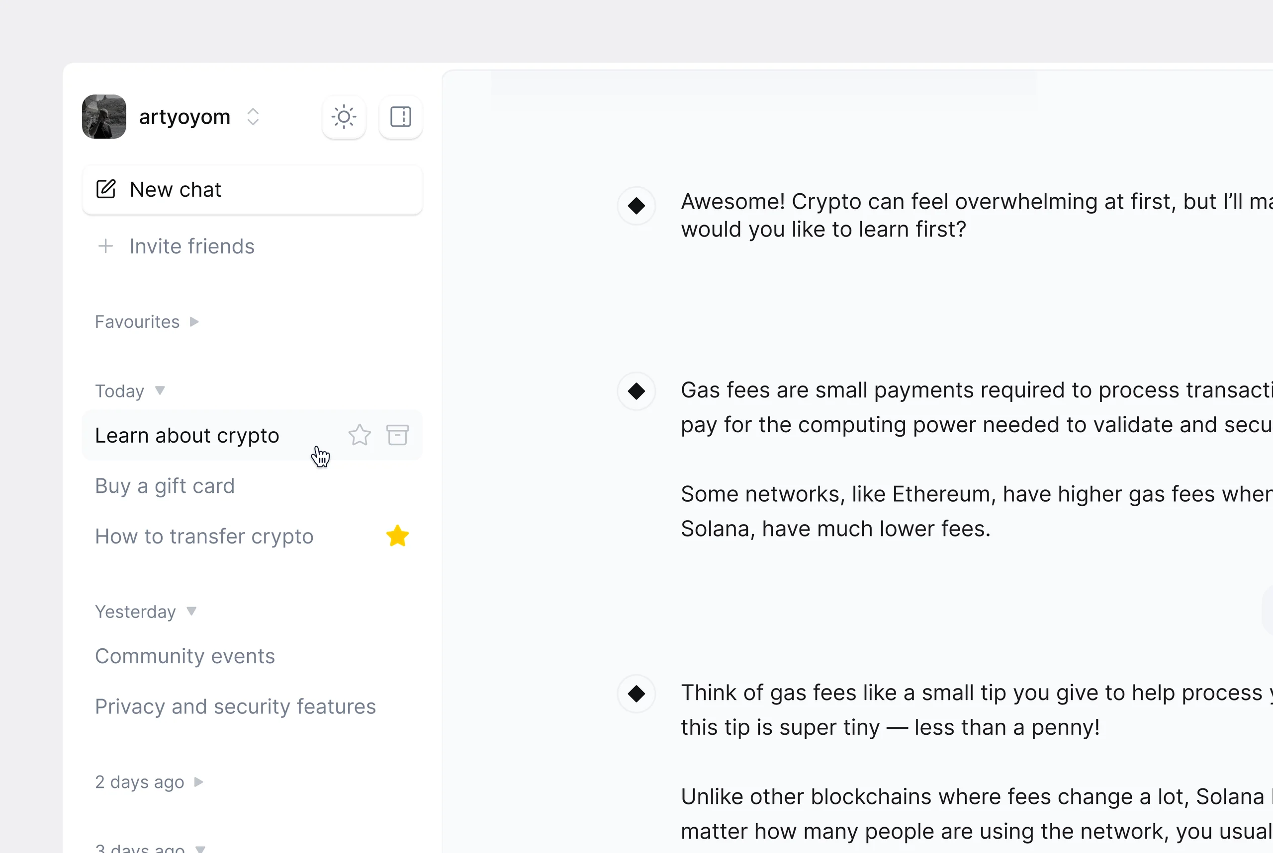Screen dimensions: 1273x853
Task: Open the Buy a gift card chat
Action: coord(165,486)
